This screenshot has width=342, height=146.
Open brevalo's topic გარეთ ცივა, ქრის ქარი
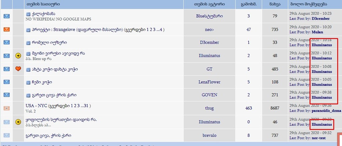point(48,135)
